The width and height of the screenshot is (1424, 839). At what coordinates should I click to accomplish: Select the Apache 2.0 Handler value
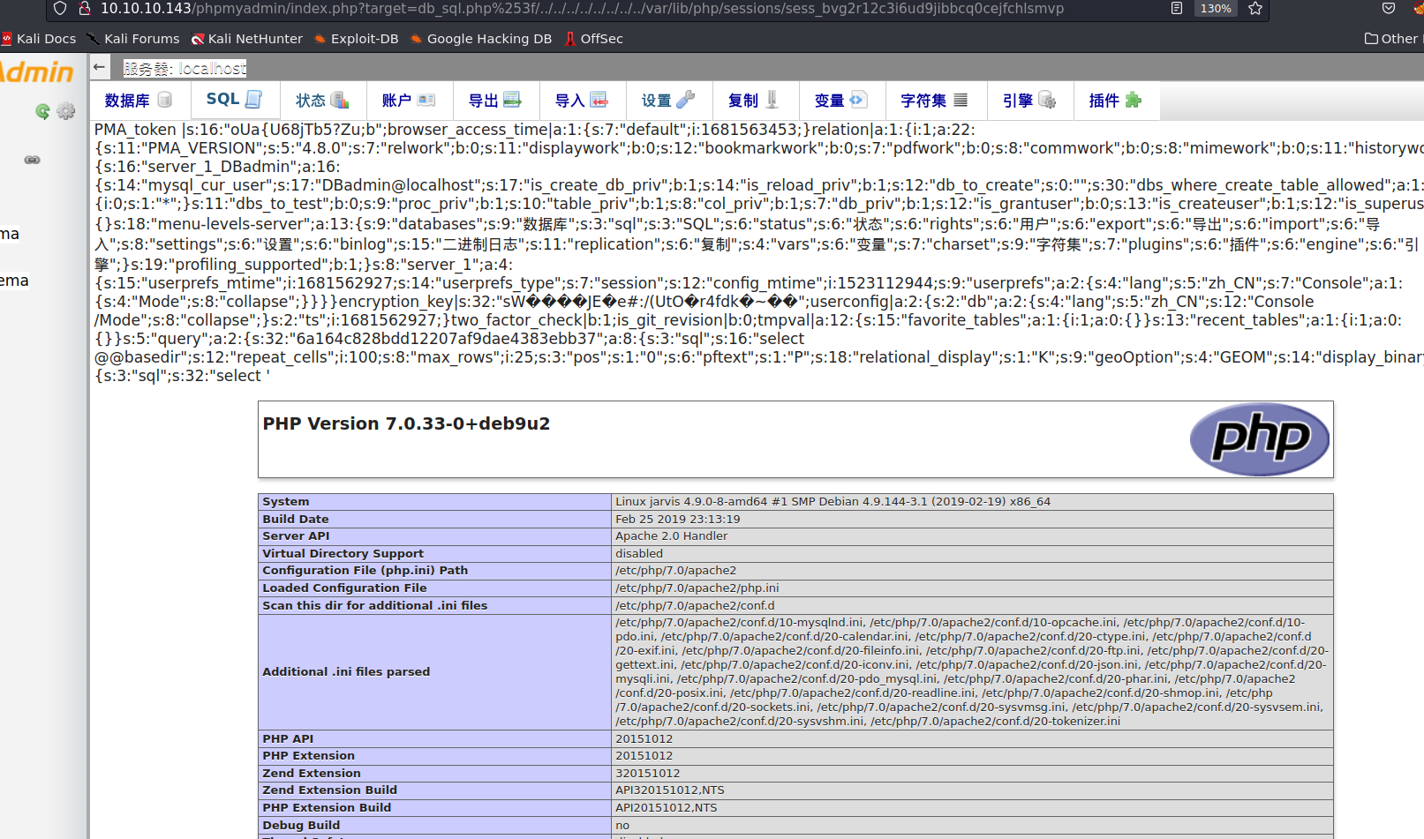671,536
